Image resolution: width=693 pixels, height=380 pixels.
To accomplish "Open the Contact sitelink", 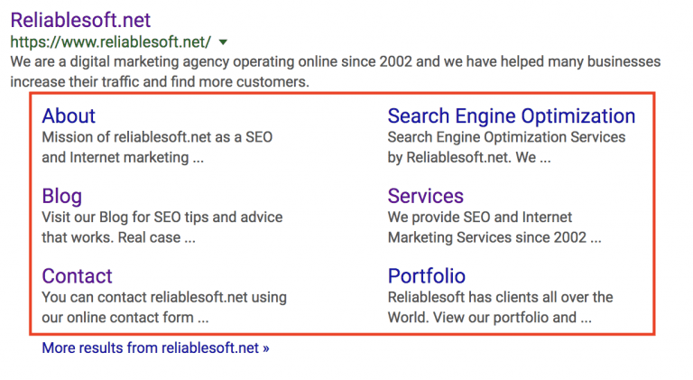I will tap(77, 276).
